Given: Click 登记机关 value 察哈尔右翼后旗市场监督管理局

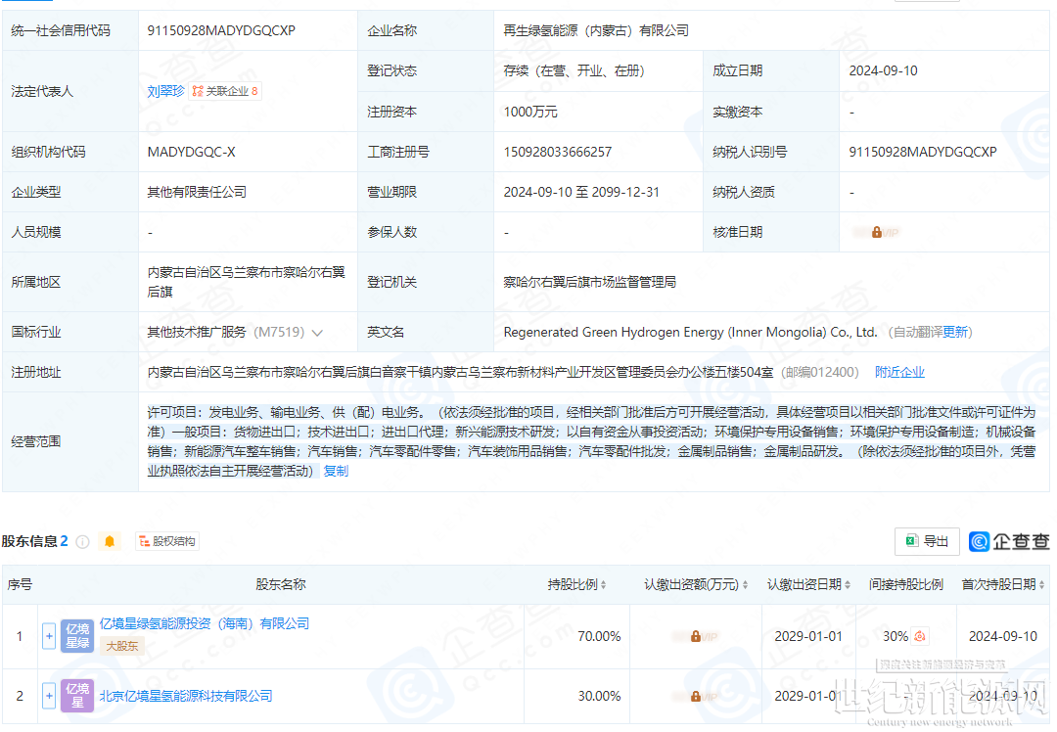Looking at the screenshot, I should pyautogui.click(x=590, y=283).
